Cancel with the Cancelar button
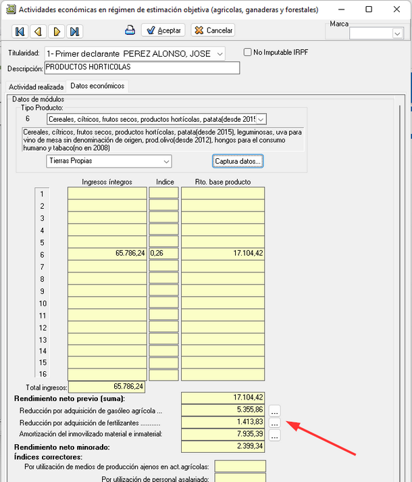Image resolution: width=412 pixels, height=482 pixels. pos(213,30)
